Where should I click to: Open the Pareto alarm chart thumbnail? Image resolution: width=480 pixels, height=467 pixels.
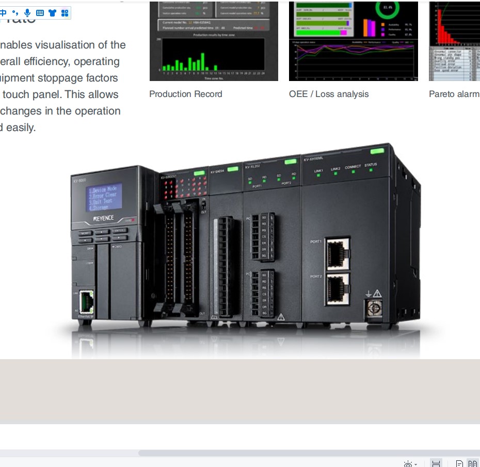click(x=454, y=41)
